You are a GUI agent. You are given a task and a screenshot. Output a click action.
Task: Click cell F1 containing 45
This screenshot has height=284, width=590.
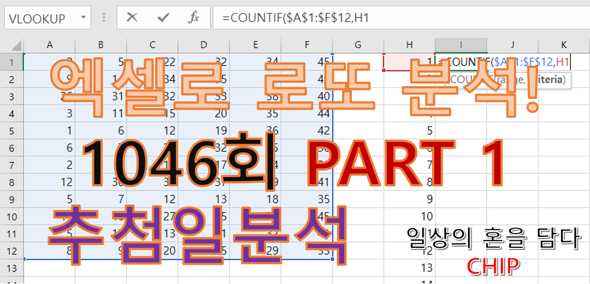[x=307, y=62]
